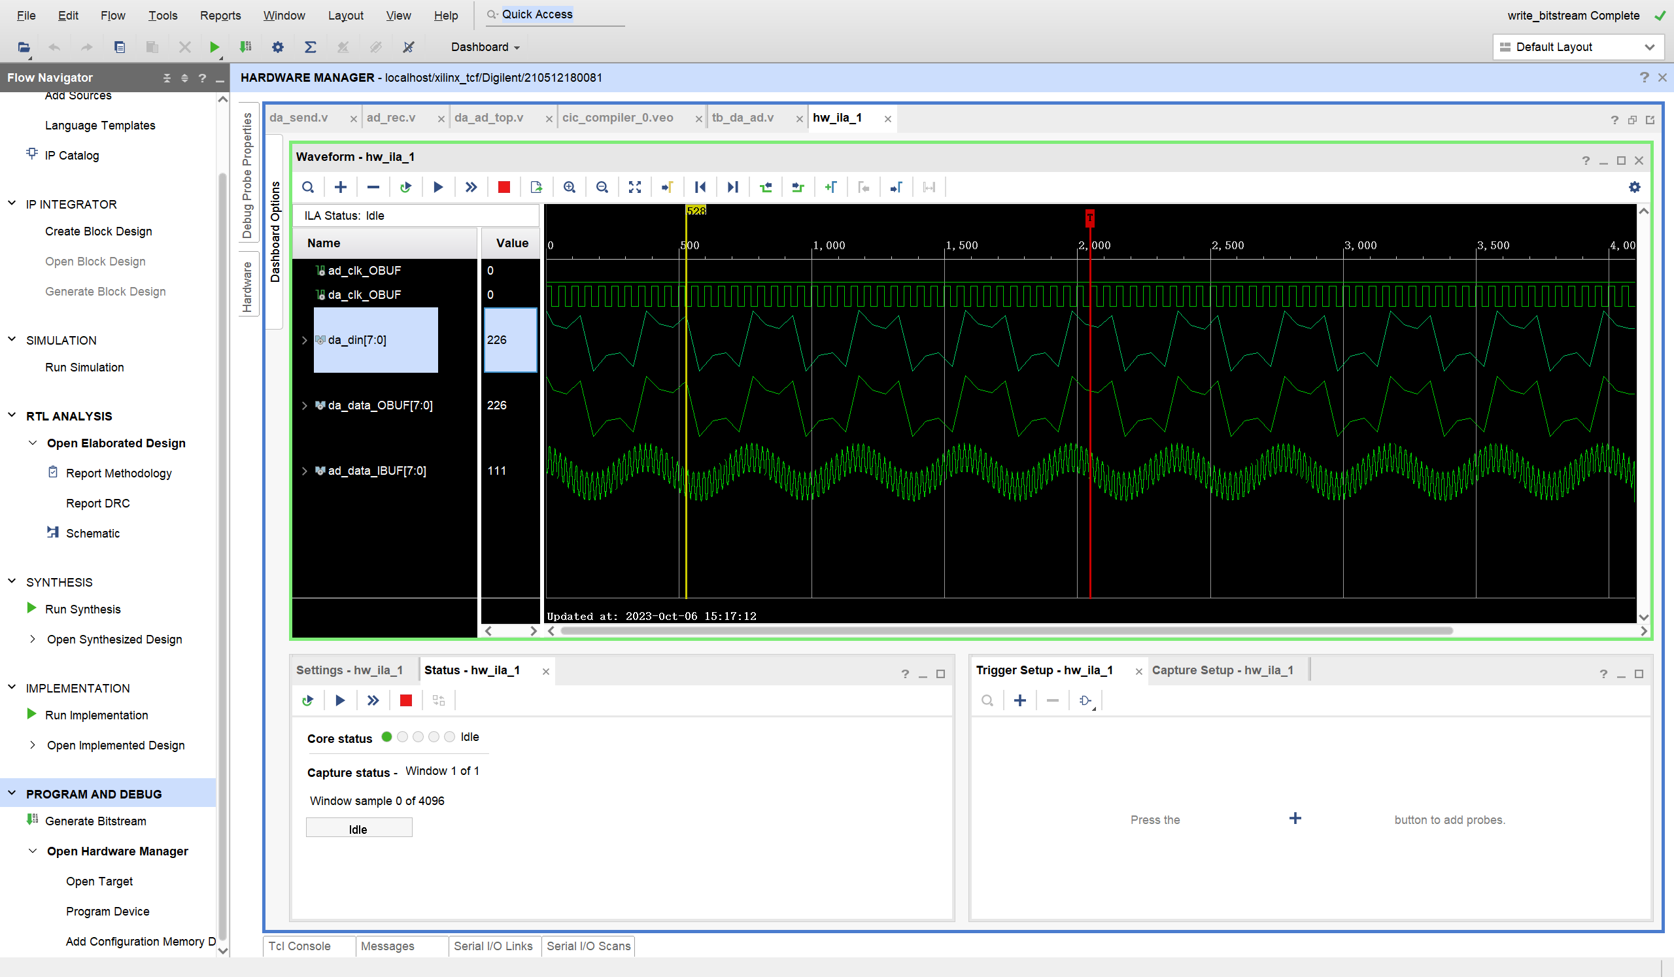Open Settings via the main toolbar gear icon
This screenshot has width=1674, height=977.
(278, 47)
